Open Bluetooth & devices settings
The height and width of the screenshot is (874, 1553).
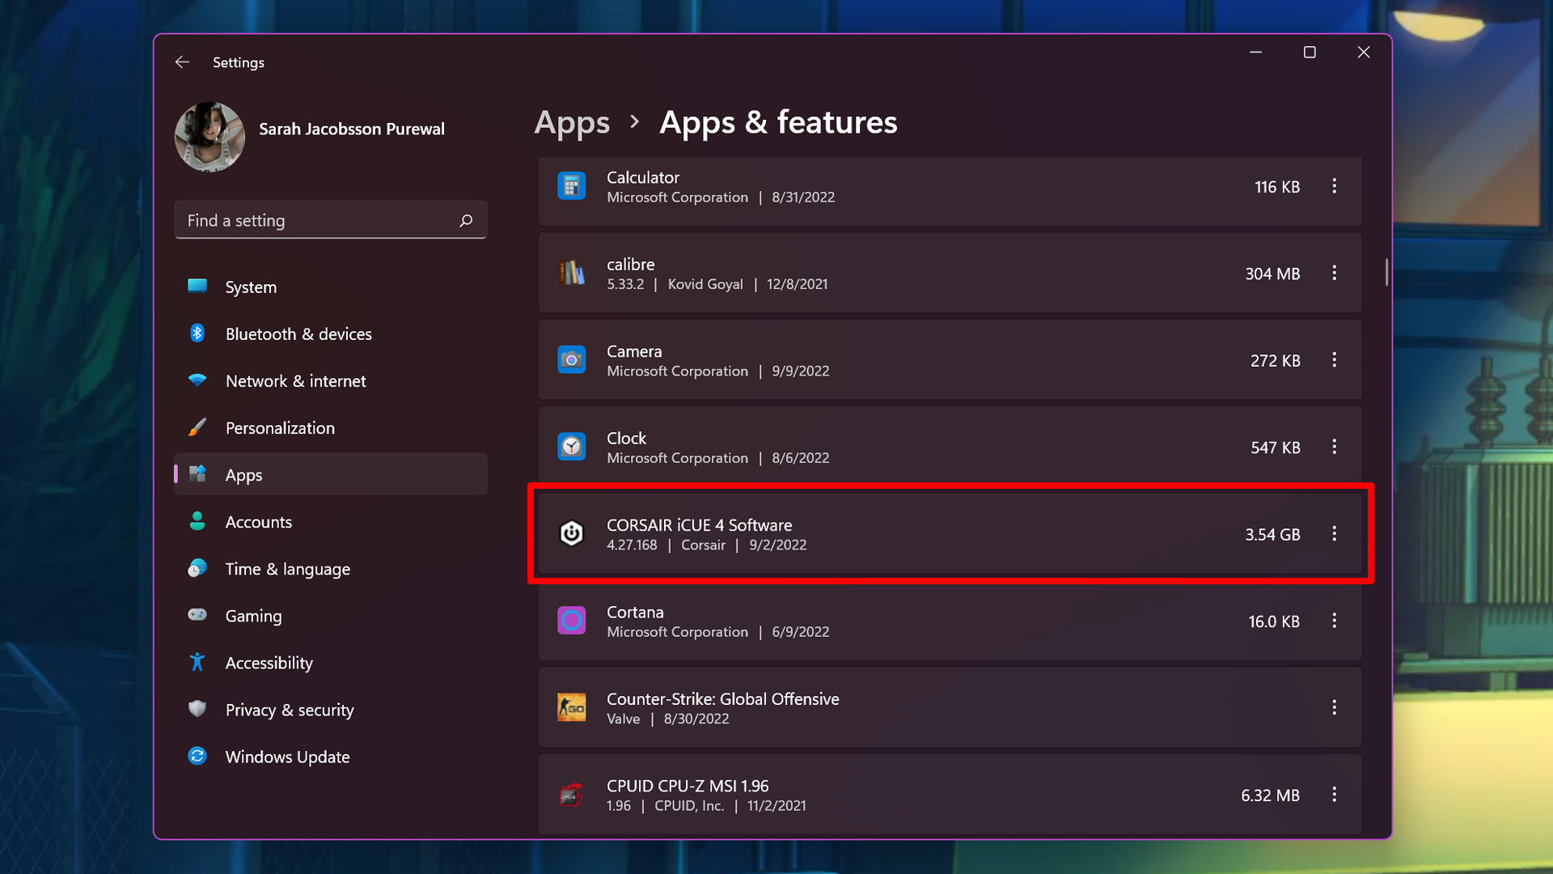click(x=330, y=333)
